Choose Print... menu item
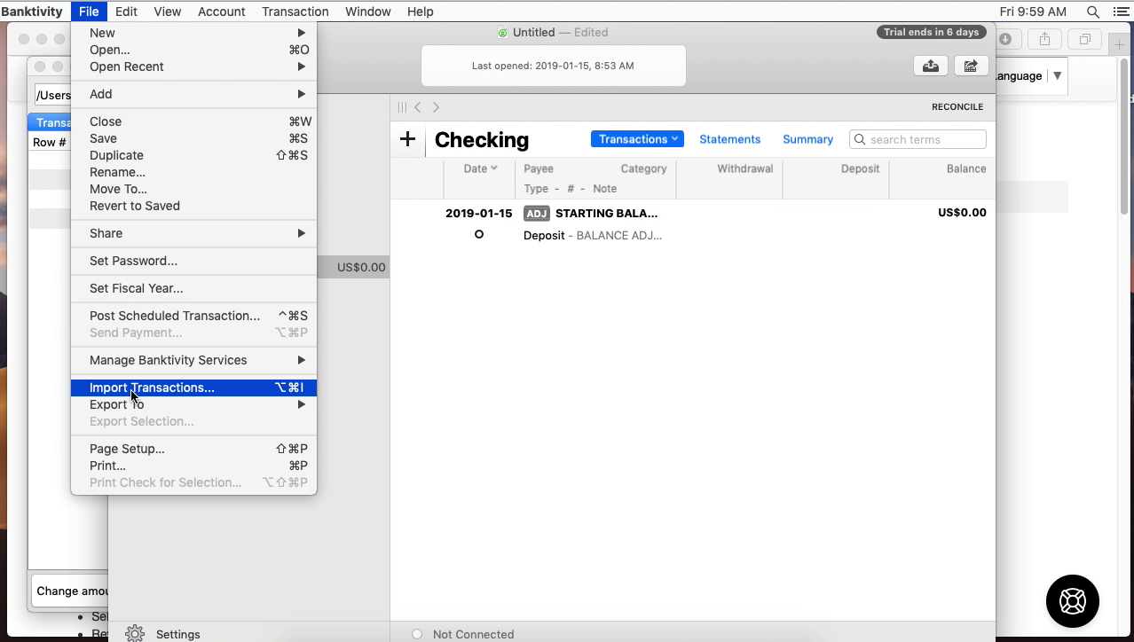The height and width of the screenshot is (642, 1134). [x=193, y=466]
